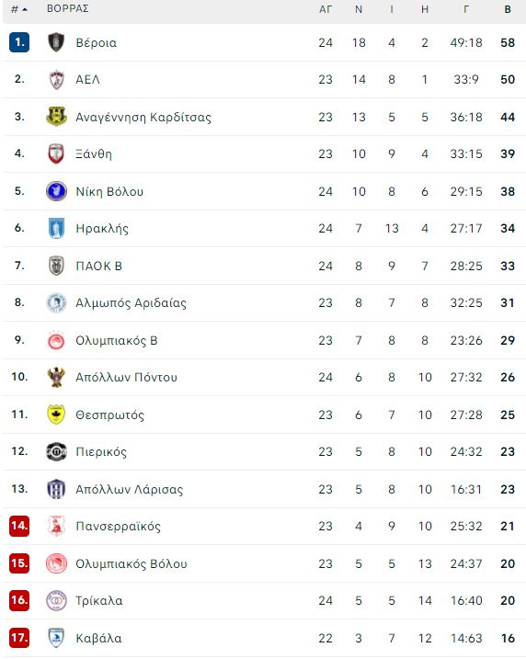Click the blue position 1 badge
Viewport: 526px width, 659px height.
[x=19, y=42]
